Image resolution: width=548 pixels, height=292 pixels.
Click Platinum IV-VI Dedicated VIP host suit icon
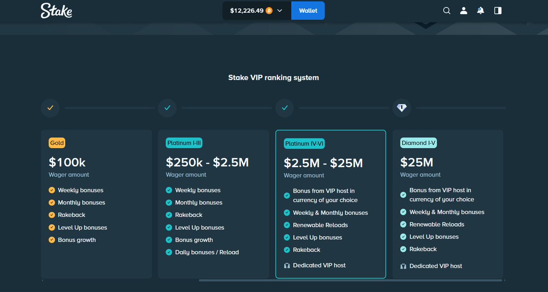pyautogui.click(x=287, y=265)
